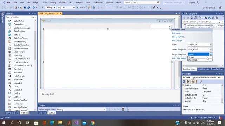Open Microsoft Edge from taskbar
The height and width of the screenshot is (126, 225).
(52, 123)
